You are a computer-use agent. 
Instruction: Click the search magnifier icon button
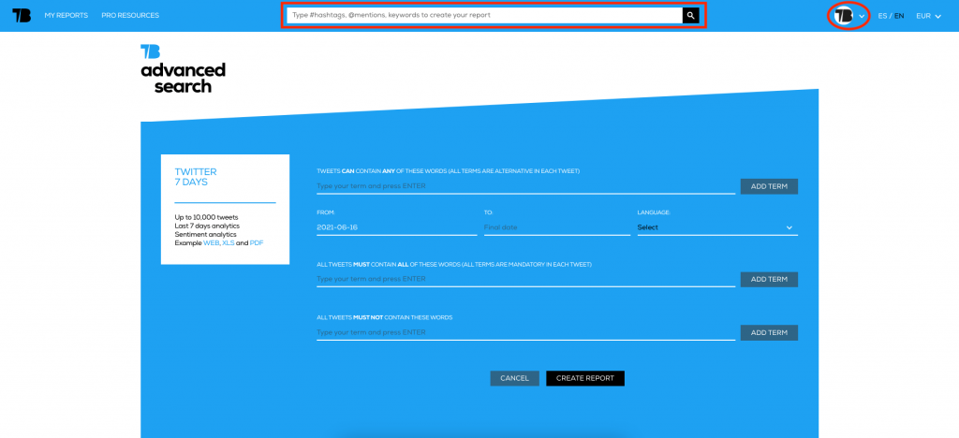(x=690, y=15)
